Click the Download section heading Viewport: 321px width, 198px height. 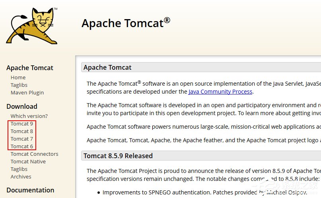point(22,106)
